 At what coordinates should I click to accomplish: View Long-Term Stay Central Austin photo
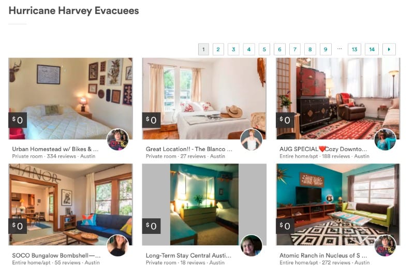click(x=204, y=204)
